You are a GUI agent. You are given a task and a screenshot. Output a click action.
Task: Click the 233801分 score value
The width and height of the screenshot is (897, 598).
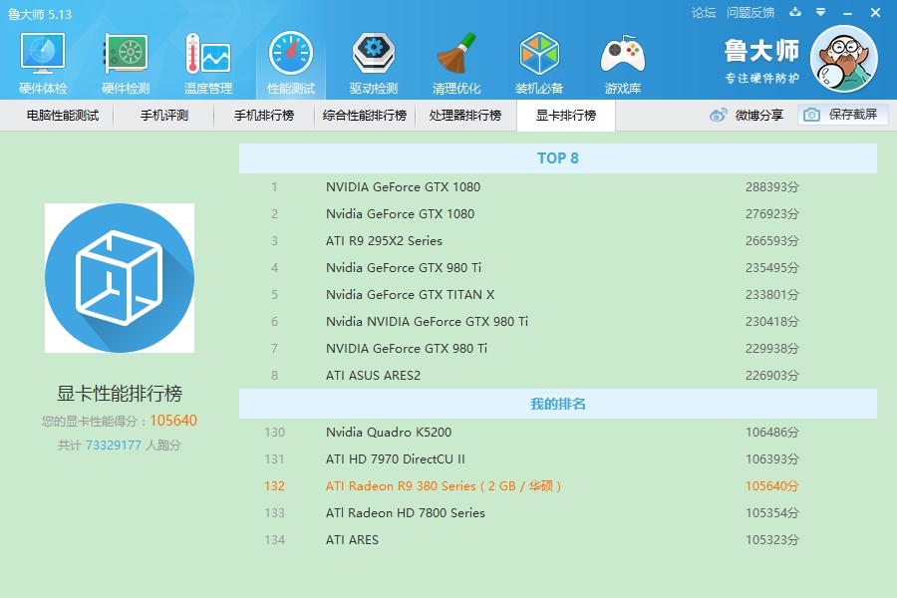771,295
